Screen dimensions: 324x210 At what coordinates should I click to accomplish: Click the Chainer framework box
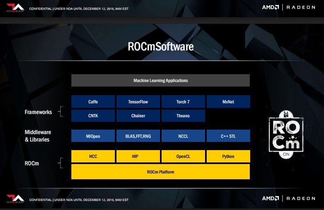click(x=138, y=116)
